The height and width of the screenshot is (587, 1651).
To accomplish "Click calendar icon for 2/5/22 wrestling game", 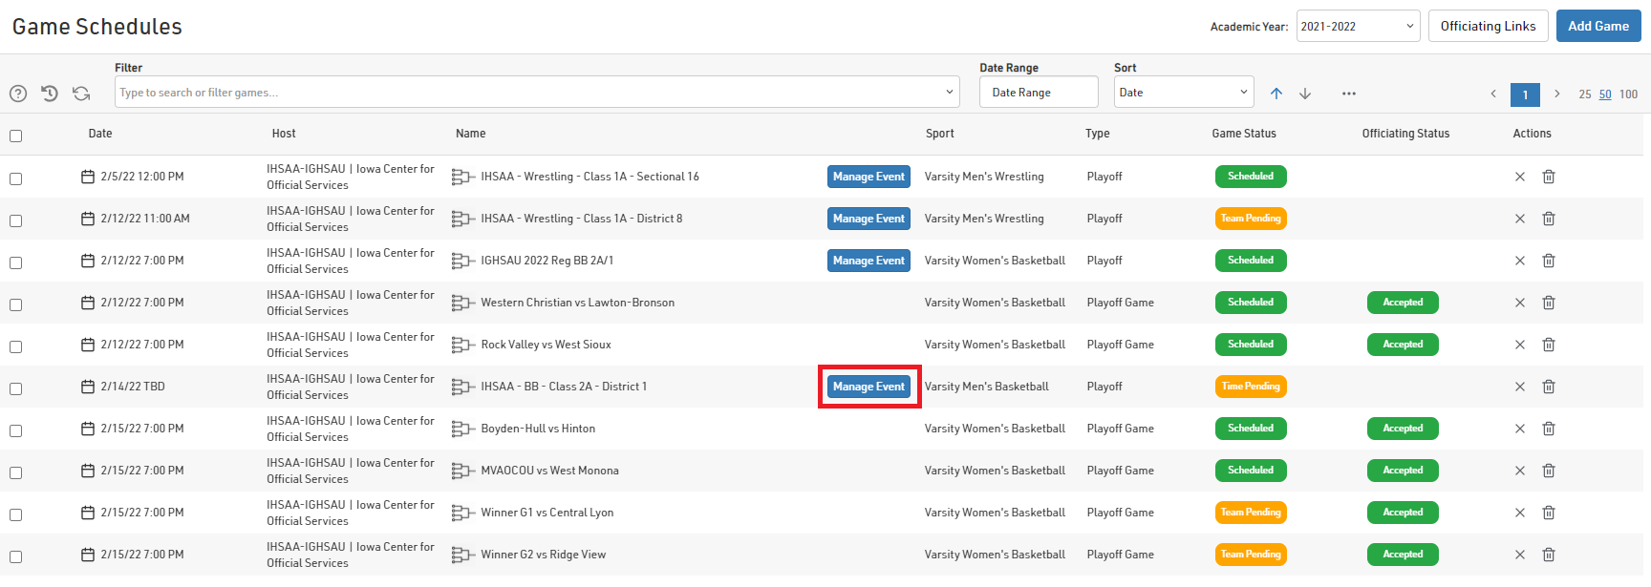I will (88, 177).
